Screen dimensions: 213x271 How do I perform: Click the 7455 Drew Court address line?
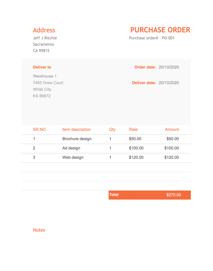48,83
